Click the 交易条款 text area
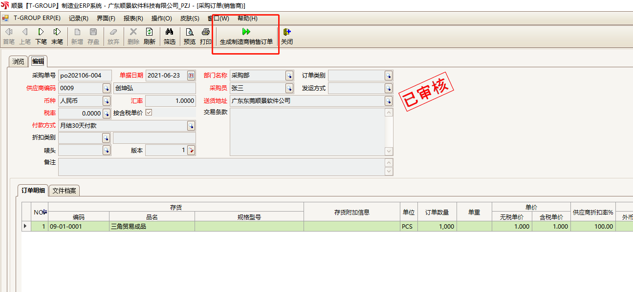Image resolution: width=633 pixels, height=292 pixels. 306,132
